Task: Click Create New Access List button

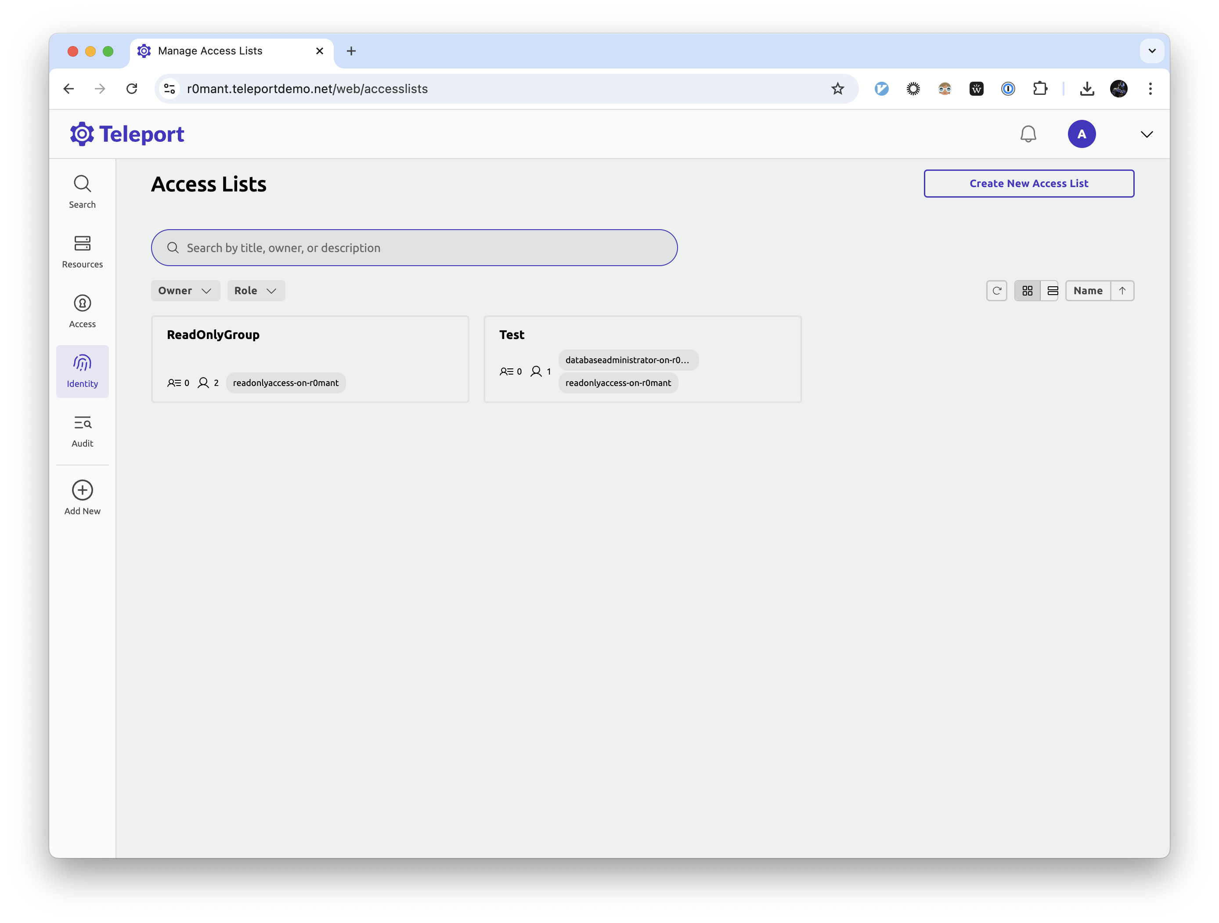Action: coord(1028,183)
